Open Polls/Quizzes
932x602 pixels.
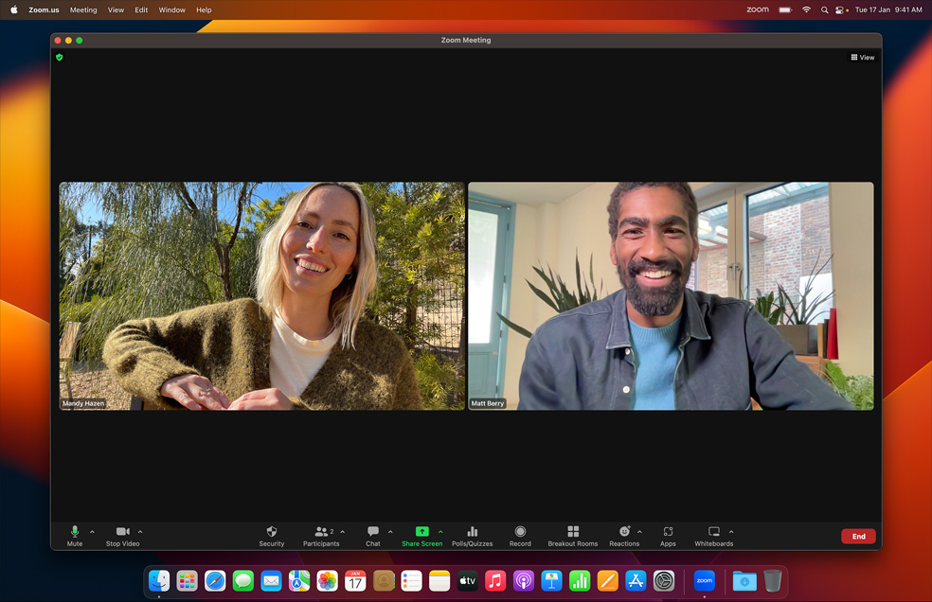tap(472, 535)
